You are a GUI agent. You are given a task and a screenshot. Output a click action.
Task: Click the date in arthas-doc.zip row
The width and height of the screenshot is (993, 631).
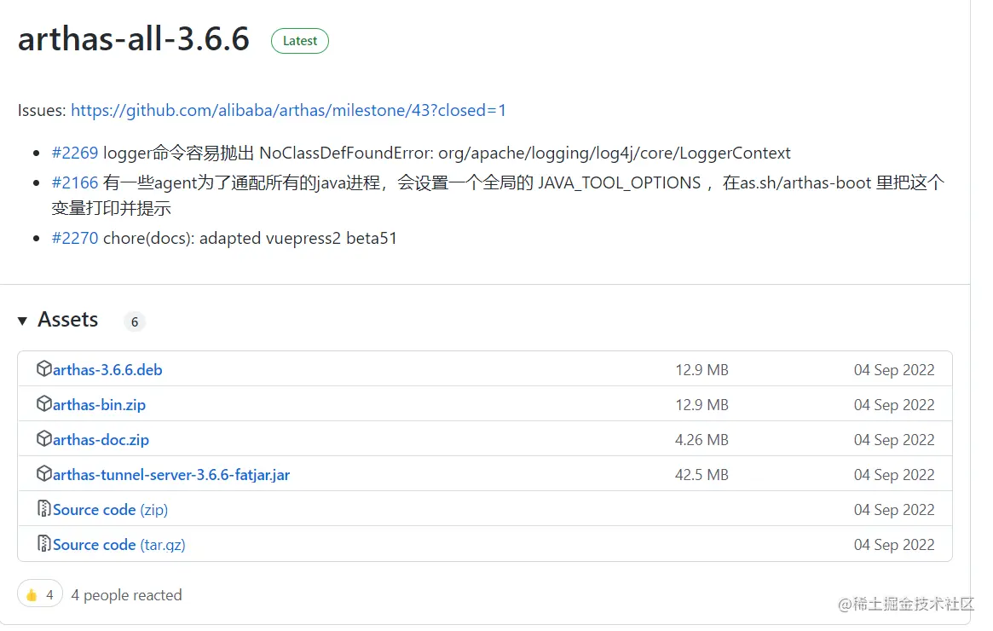pos(894,440)
